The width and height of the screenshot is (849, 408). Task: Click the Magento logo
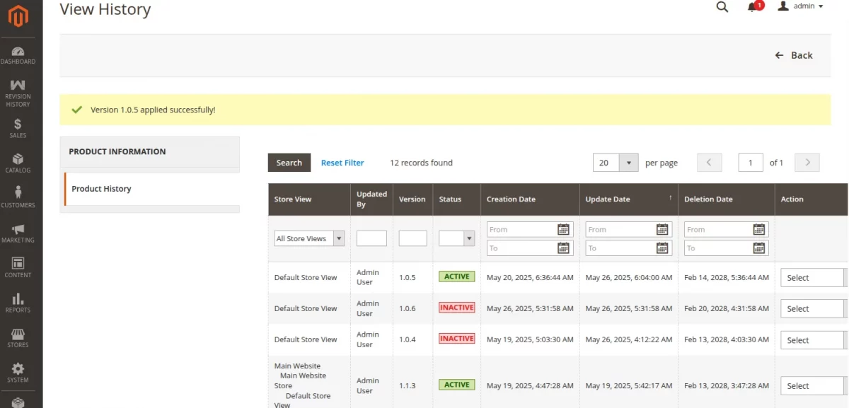point(18,16)
